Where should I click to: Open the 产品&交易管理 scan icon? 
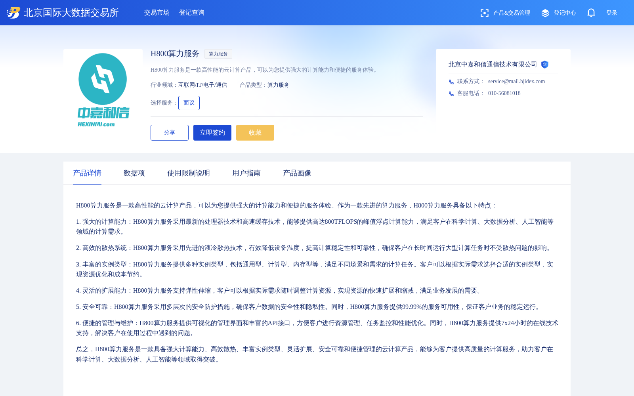point(484,13)
